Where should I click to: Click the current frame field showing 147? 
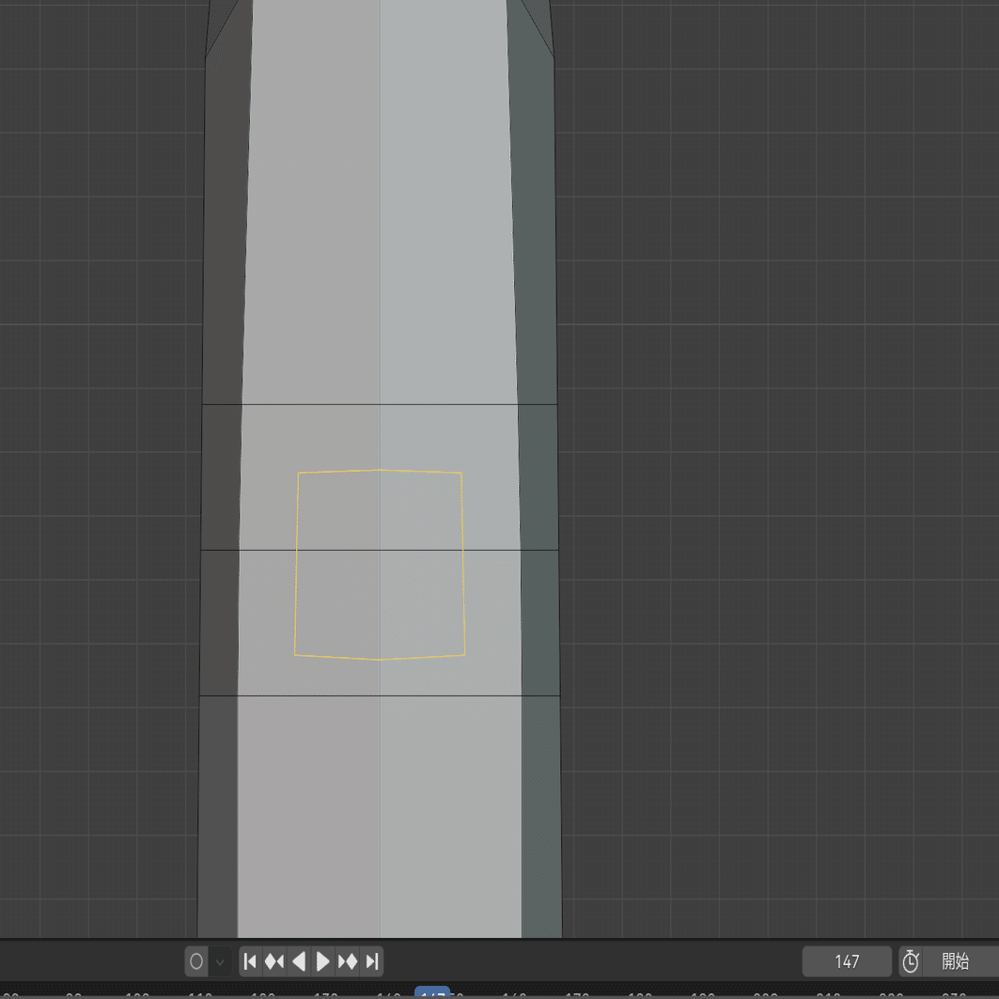(x=847, y=960)
